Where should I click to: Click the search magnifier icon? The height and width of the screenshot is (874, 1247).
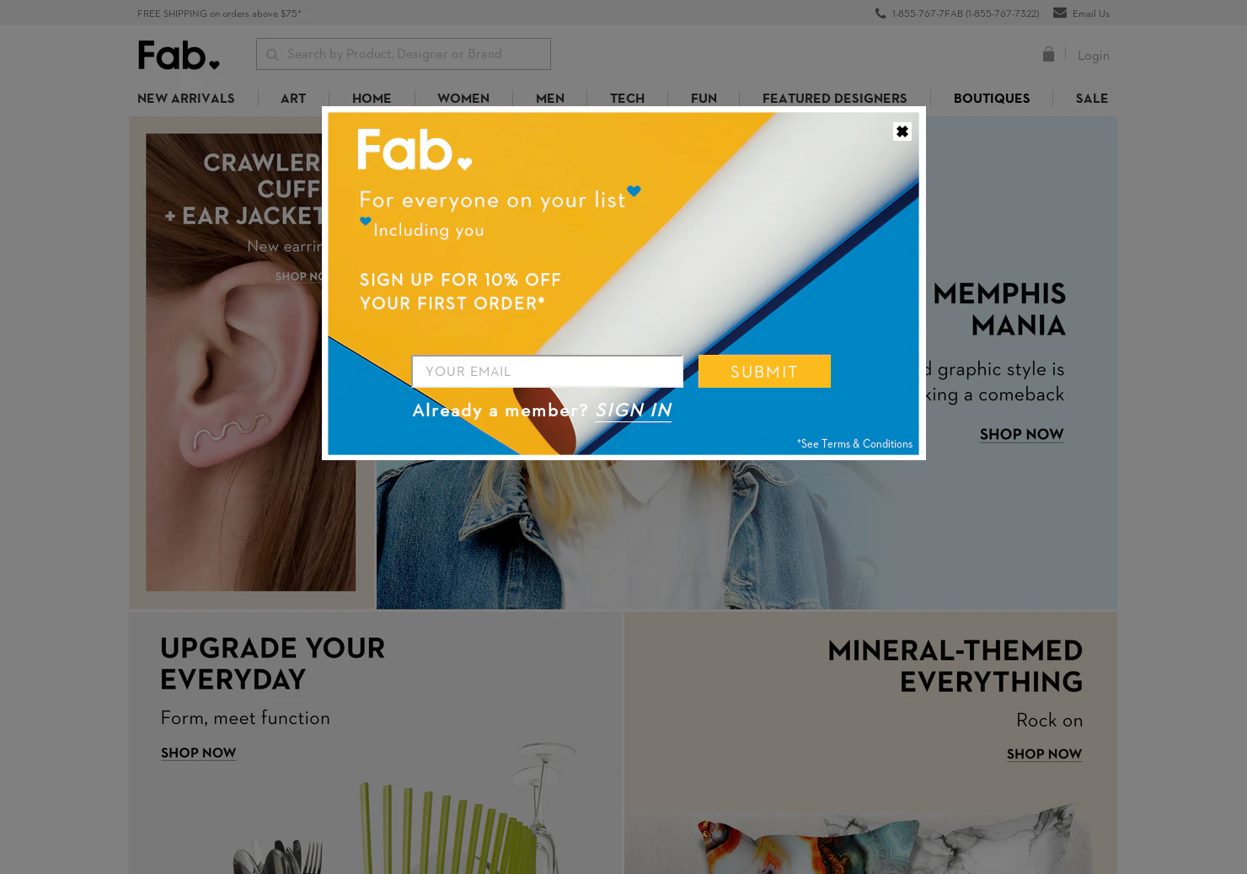pos(272,55)
